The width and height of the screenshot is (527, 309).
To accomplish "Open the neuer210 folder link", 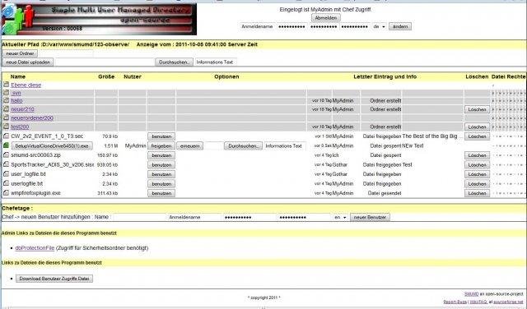I will [22, 109].
